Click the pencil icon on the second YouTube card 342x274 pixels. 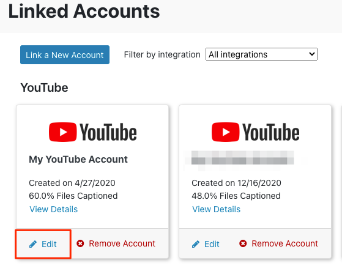pos(196,244)
